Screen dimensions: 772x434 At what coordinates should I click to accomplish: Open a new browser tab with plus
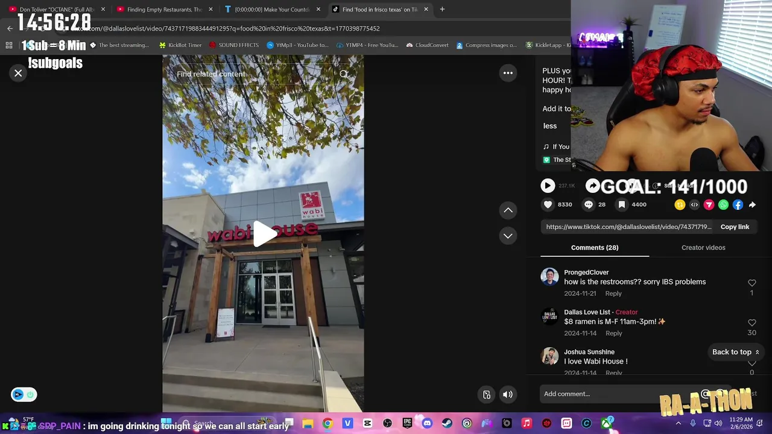[442, 9]
